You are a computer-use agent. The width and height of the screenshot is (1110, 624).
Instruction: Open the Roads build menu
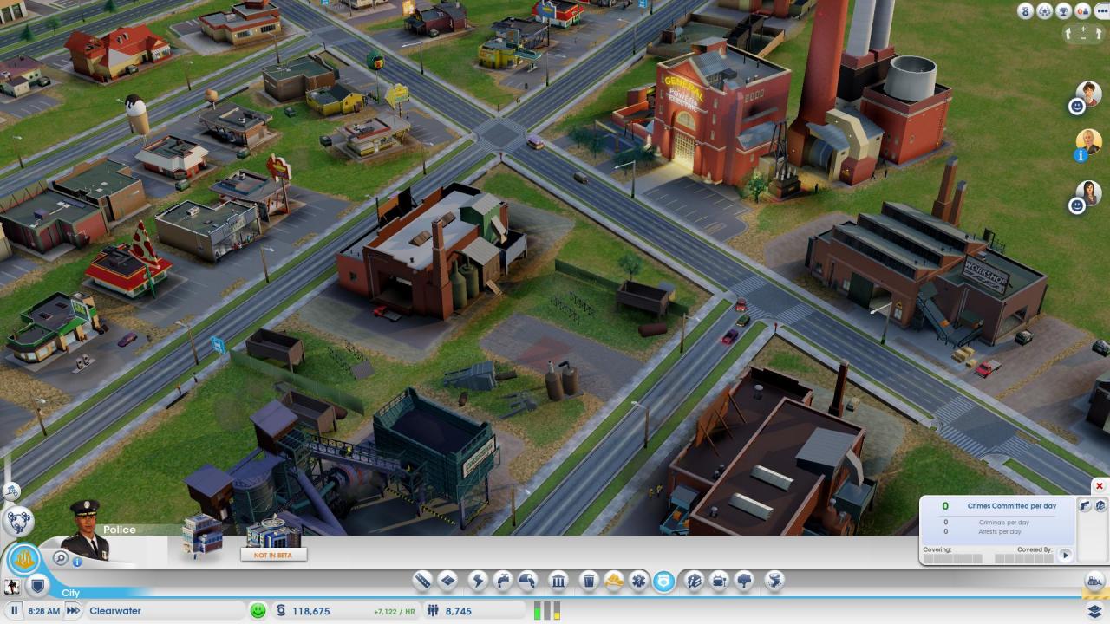tap(422, 581)
